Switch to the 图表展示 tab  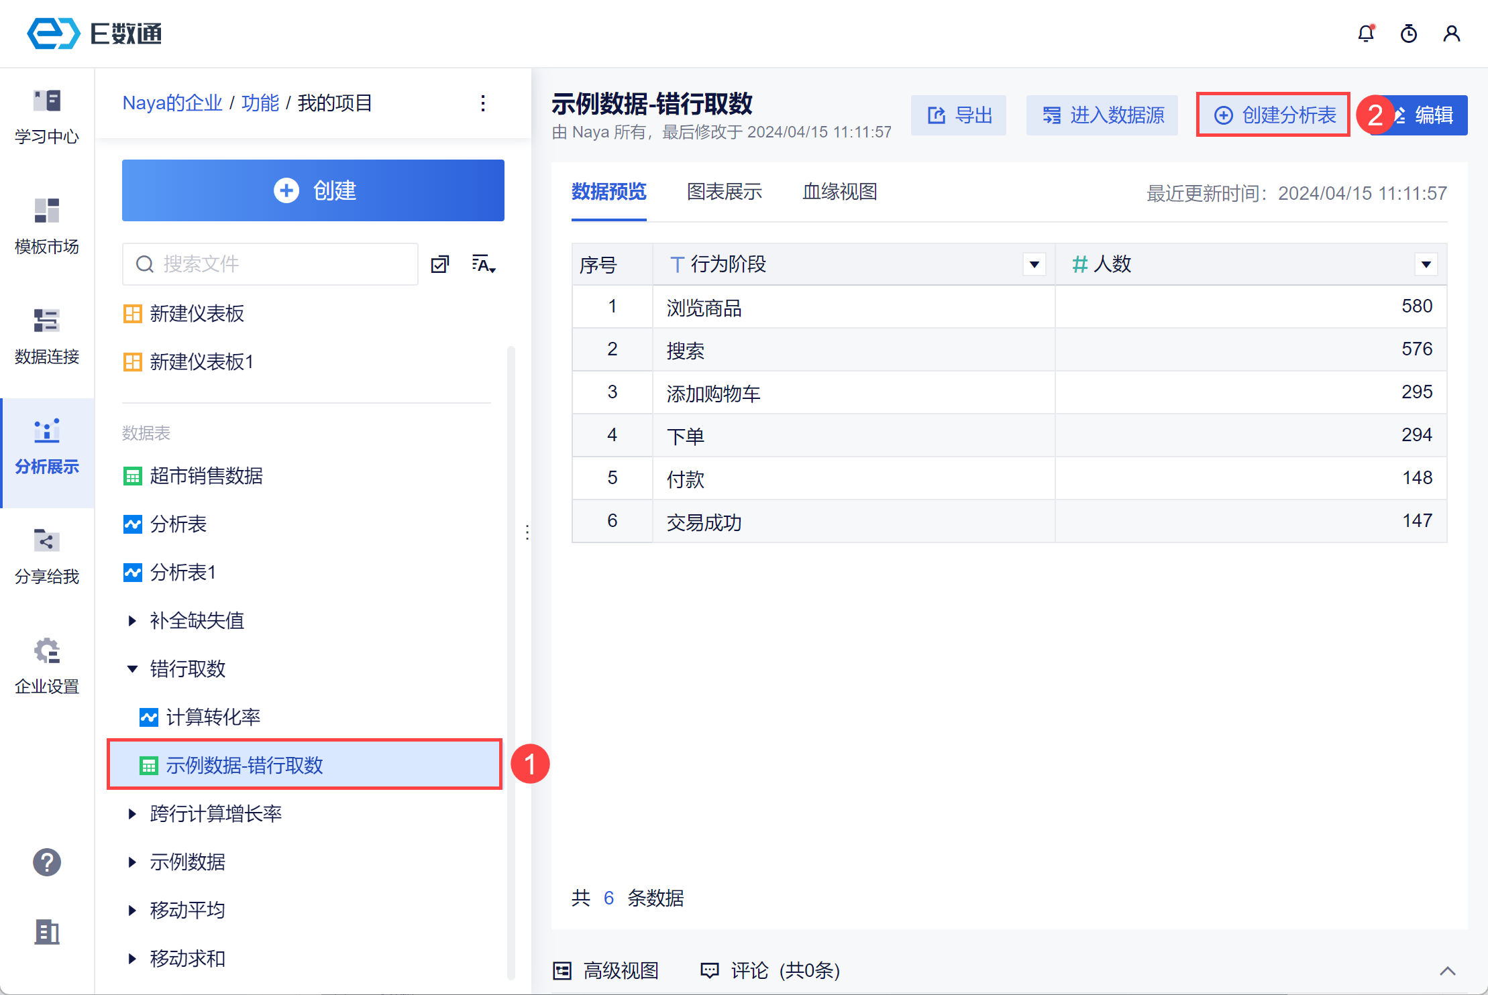click(725, 192)
